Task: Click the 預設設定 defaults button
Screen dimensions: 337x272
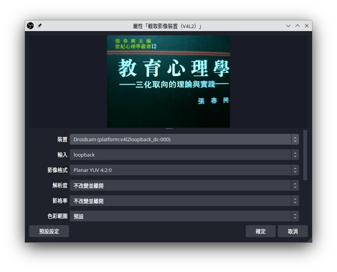Action: coord(49,231)
